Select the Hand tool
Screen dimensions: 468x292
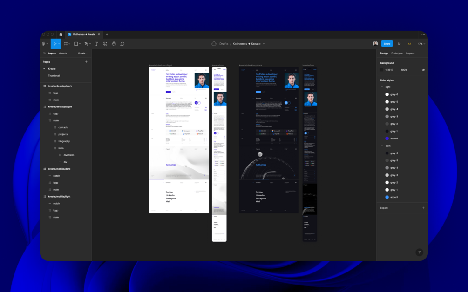tap(114, 44)
